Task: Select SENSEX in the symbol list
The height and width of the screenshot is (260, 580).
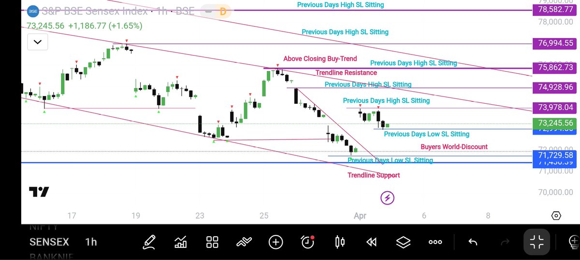Action: (49, 242)
